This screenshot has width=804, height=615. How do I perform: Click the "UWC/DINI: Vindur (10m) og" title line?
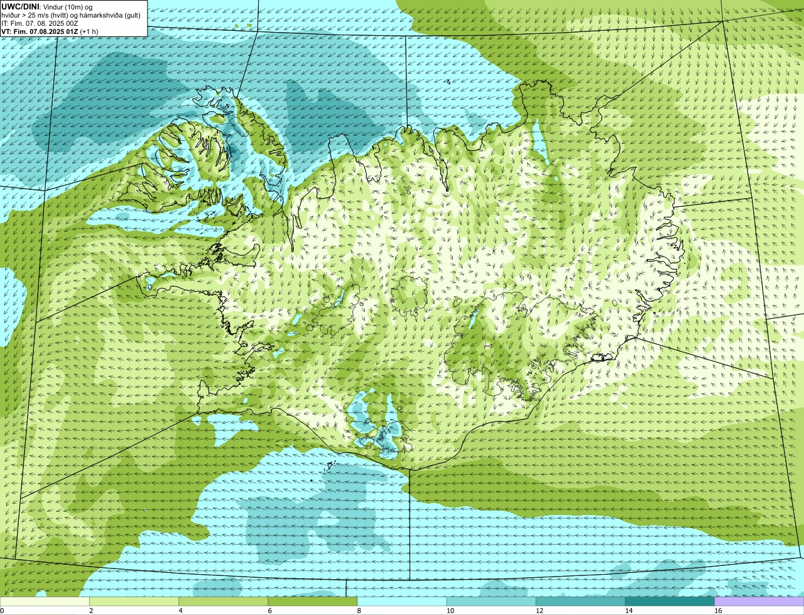click(47, 6)
